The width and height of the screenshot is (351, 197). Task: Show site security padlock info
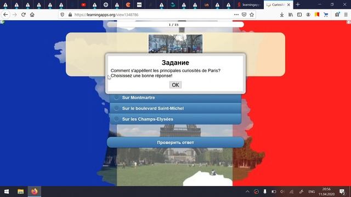pos(70,15)
